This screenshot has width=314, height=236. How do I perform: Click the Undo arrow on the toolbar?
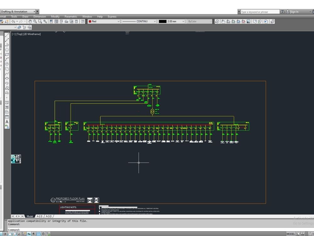point(13,22)
